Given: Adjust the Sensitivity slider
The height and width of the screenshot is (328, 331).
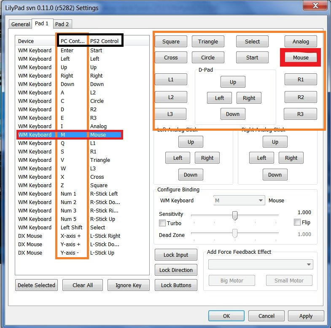Looking at the screenshot, I should click(235, 215).
